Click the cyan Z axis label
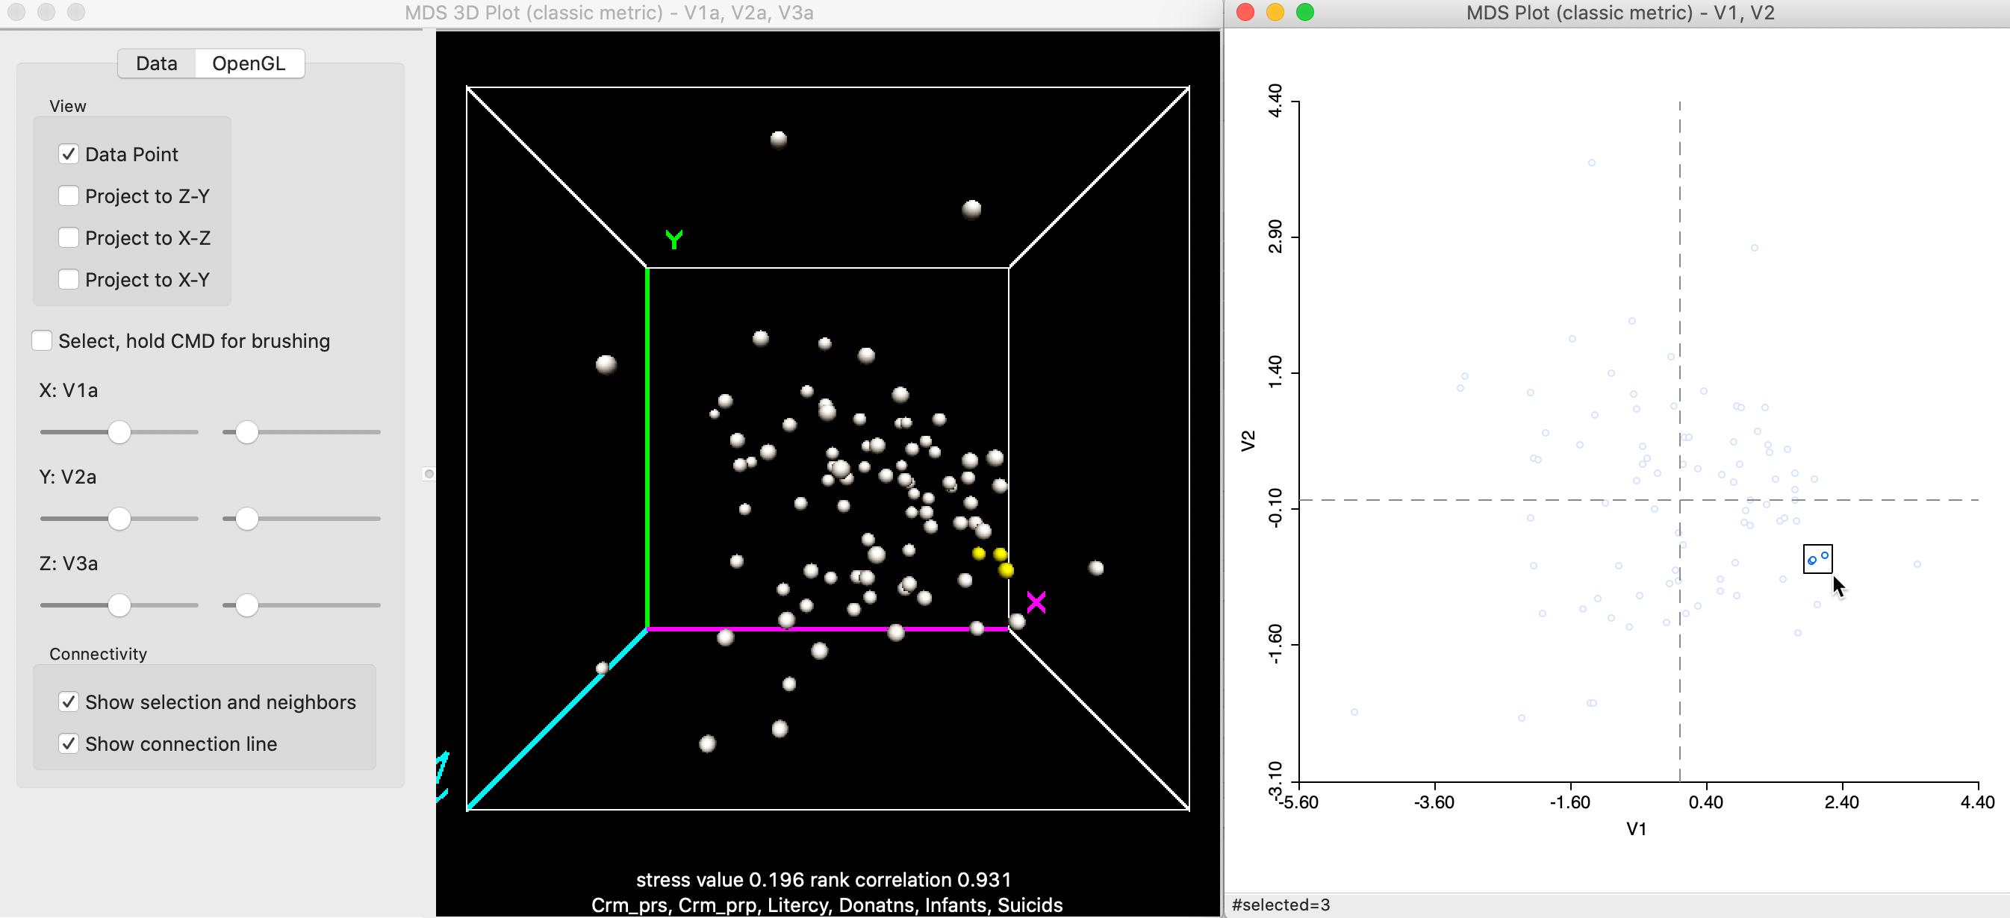The width and height of the screenshot is (2010, 918). tap(441, 776)
